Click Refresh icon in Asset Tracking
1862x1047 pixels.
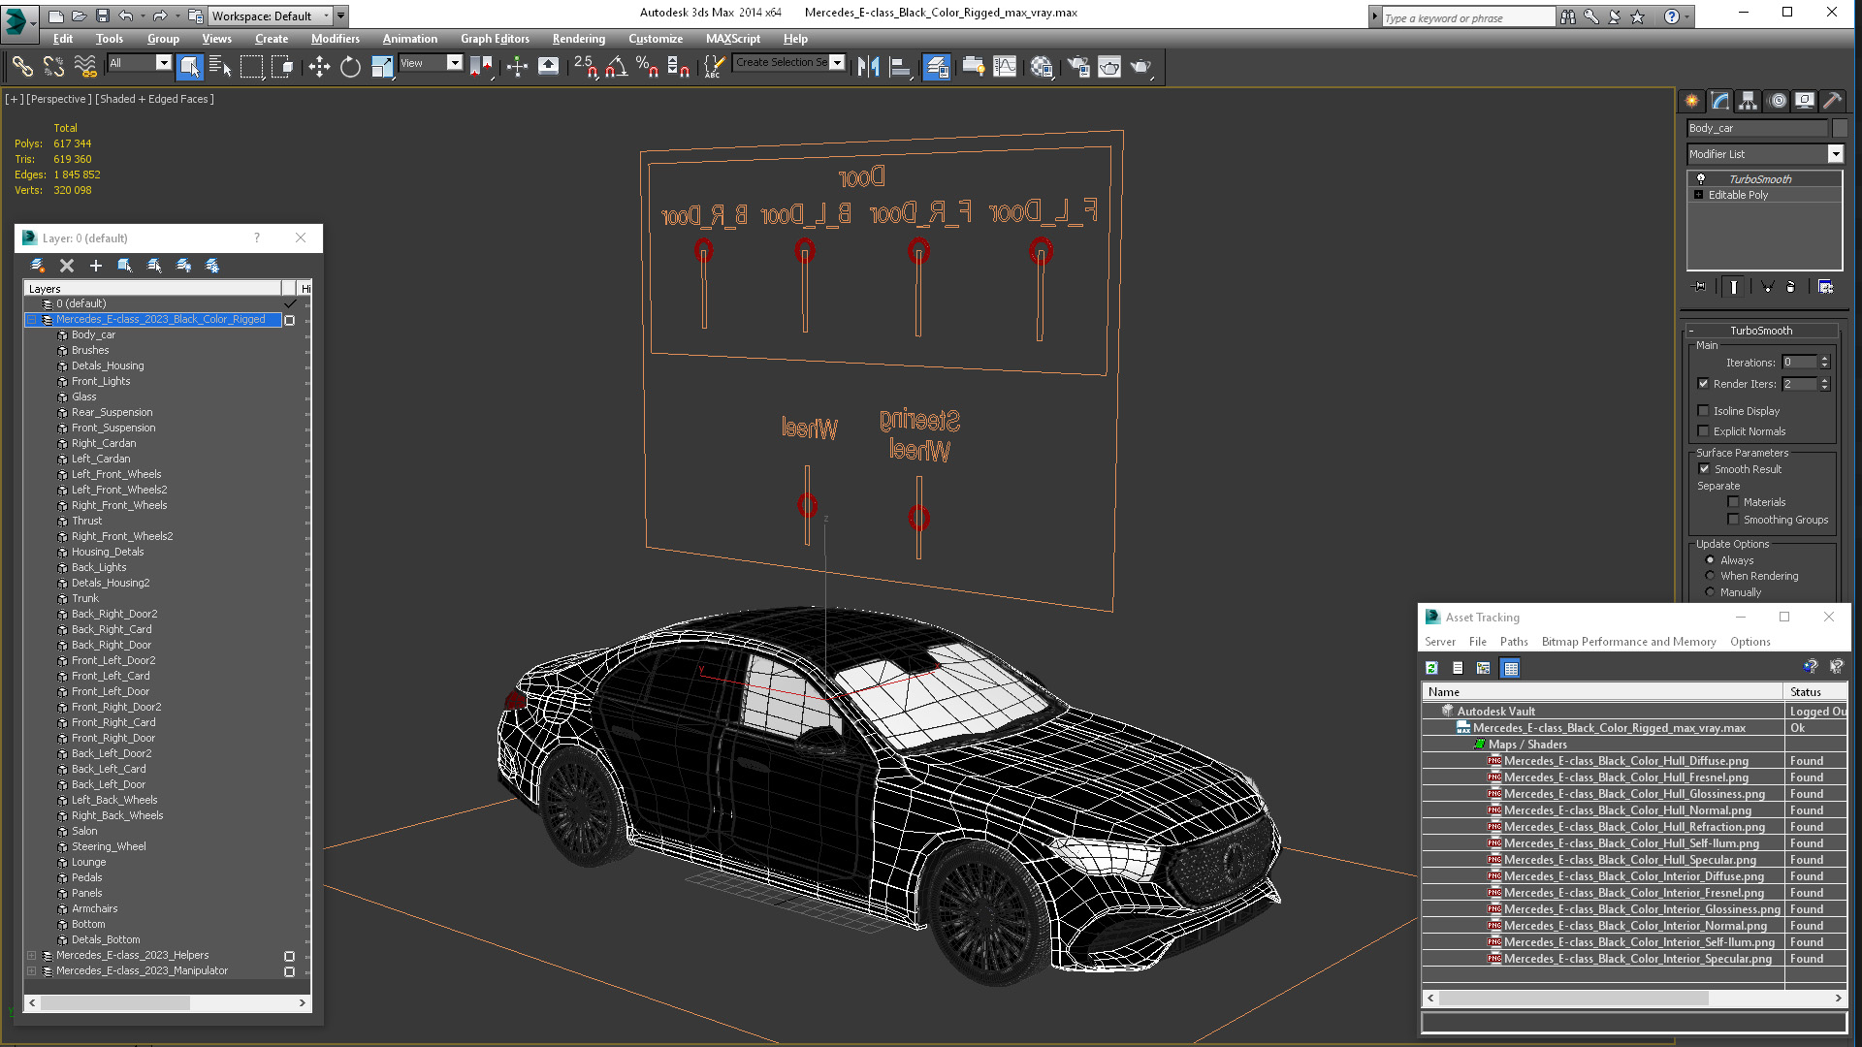point(1431,668)
